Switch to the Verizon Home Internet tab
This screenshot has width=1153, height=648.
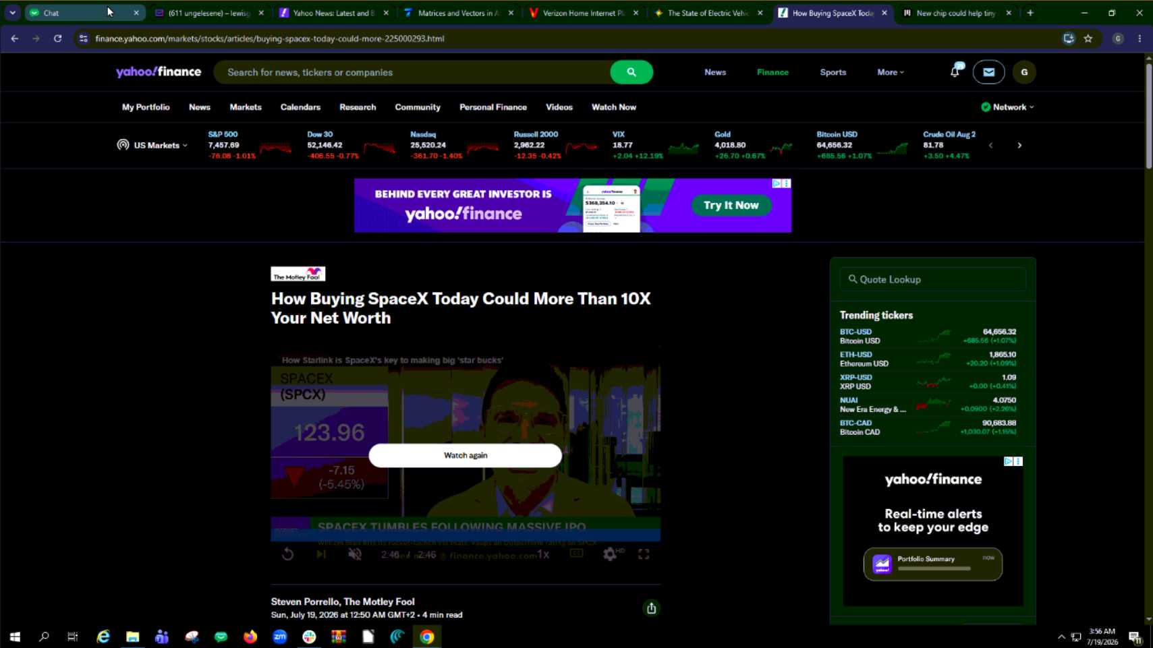pos(584,13)
